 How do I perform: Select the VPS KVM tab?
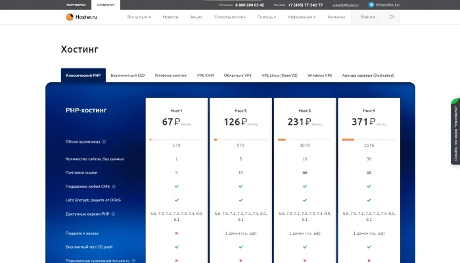[x=205, y=76]
